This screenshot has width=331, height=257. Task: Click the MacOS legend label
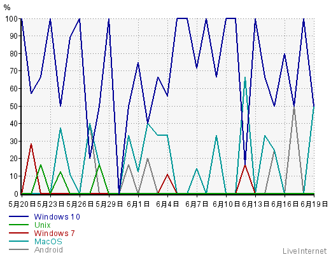48,241
